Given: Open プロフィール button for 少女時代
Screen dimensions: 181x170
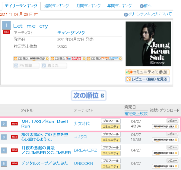Looking at the screenshot, I should pyautogui.click(x=111, y=121).
